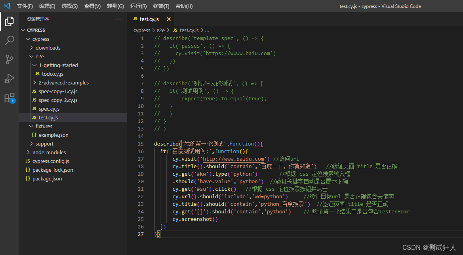Expand the support folder

32,144
